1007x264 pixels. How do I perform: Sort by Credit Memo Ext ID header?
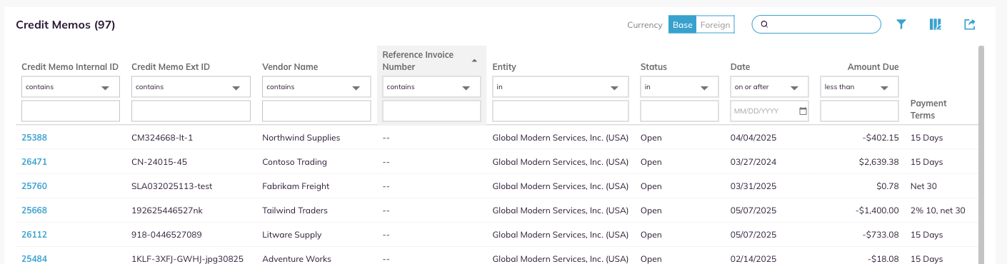pyautogui.click(x=171, y=67)
